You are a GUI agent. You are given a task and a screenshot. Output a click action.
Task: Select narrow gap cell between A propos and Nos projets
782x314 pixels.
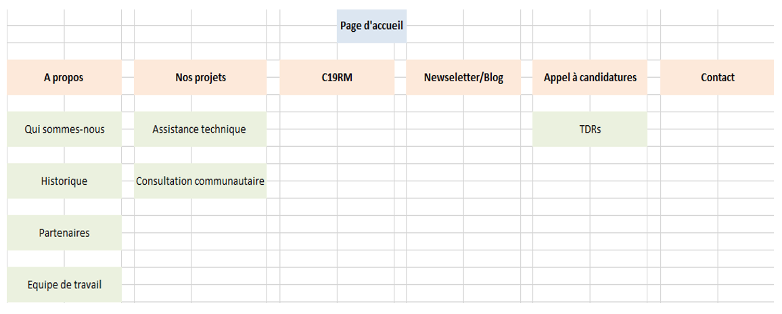pos(128,77)
